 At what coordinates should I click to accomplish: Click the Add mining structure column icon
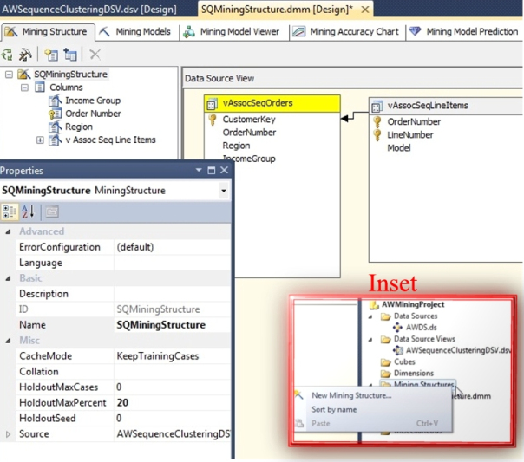pyautogui.click(x=51, y=55)
